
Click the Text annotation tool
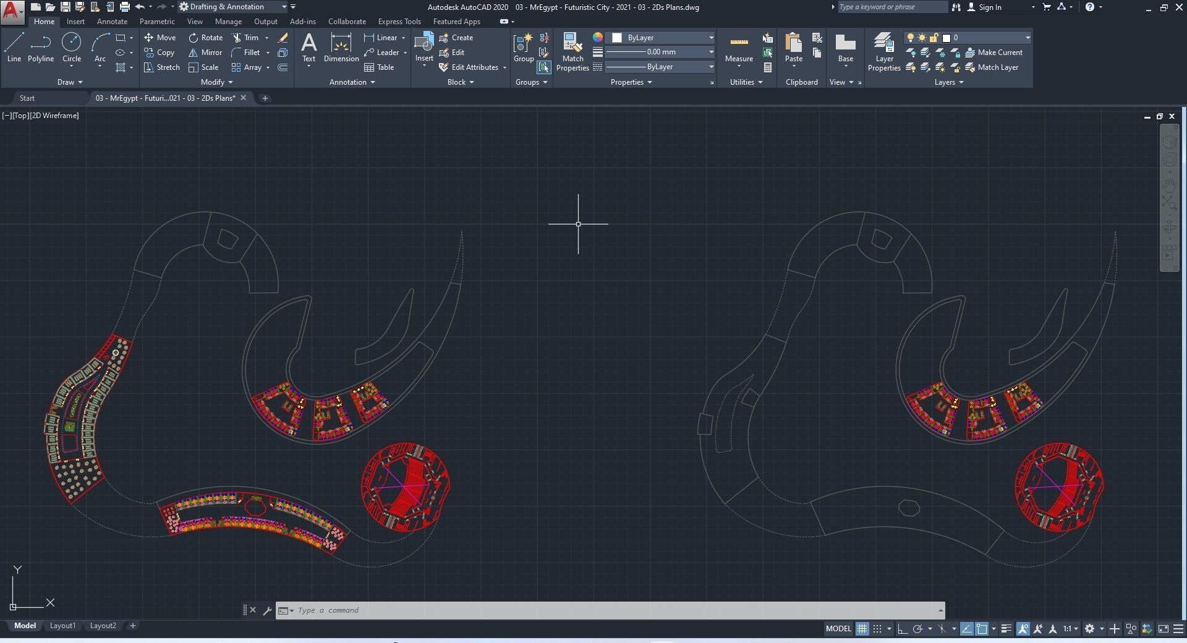pyautogui.click(x=308, y=48)
